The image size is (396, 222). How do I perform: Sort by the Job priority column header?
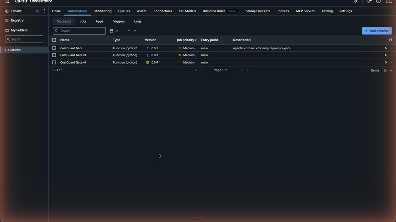click(187, 40)
